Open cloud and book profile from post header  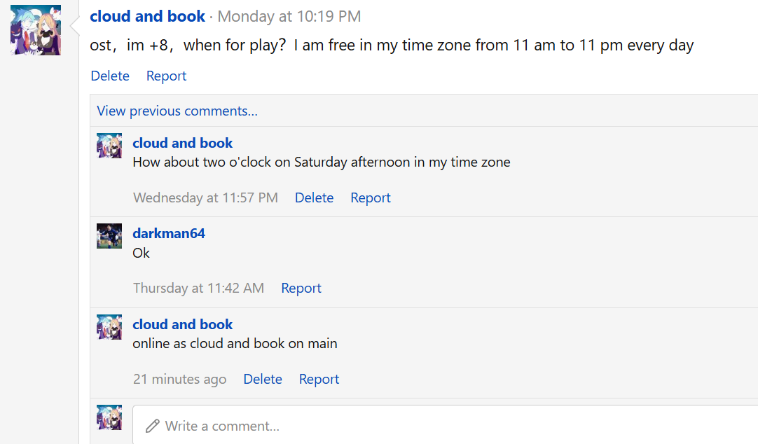coord(148,16)
